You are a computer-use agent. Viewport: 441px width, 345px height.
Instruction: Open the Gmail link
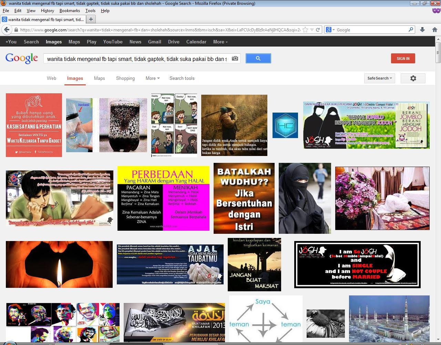click(x=155, y=42)
